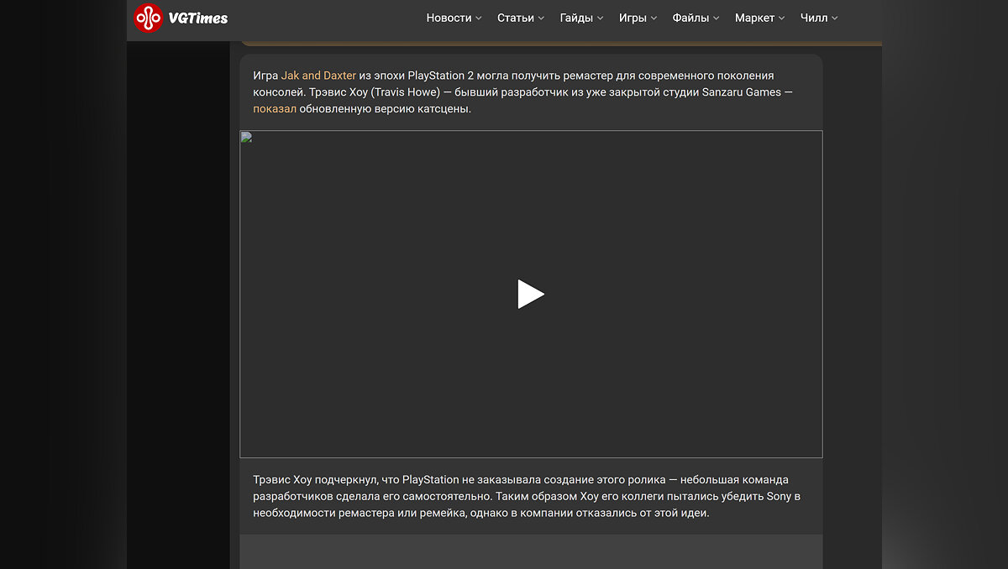Viewport: 1008px width, 569px height.
Task: Follow the показал link
Action: coord(275,109)
